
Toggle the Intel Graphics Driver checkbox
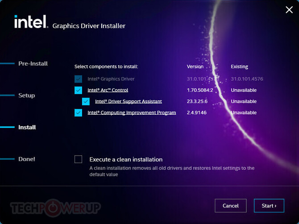pyautogui.click(x=78, y=79)
